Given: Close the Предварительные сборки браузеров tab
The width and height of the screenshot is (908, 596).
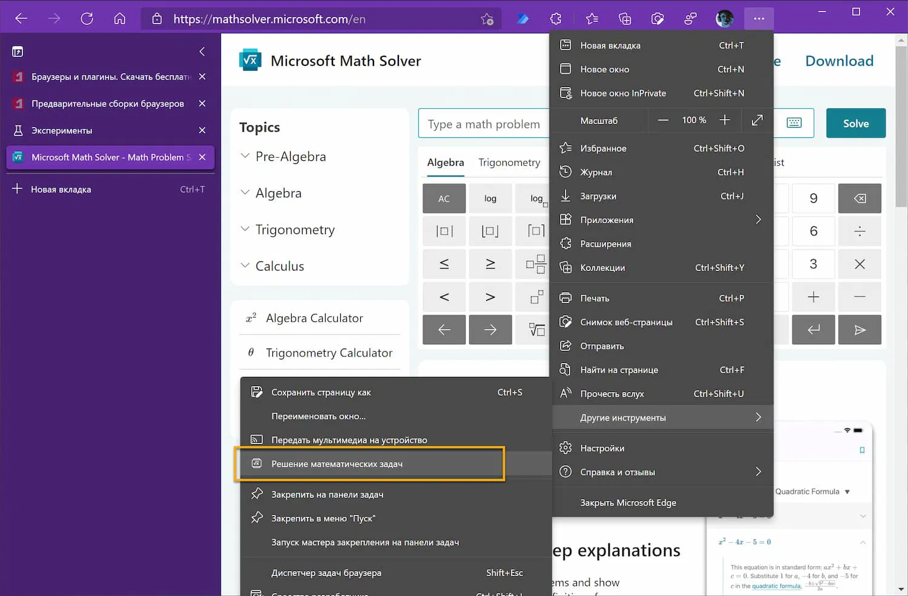Looking at the screenshot, I should point(202,103).
